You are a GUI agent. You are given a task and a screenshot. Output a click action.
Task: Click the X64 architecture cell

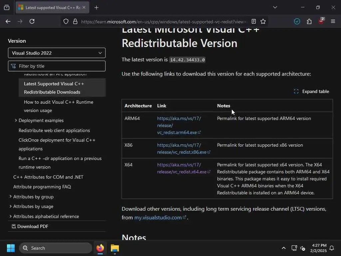coord(128,165)
